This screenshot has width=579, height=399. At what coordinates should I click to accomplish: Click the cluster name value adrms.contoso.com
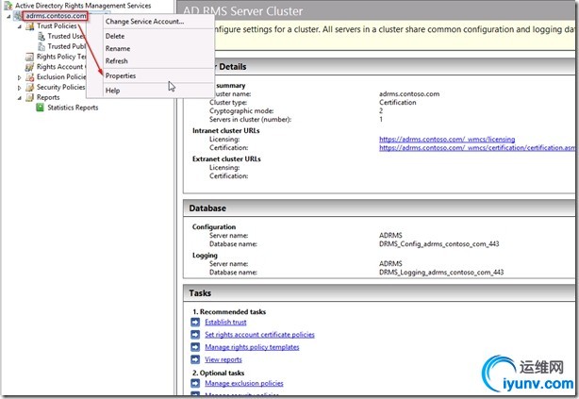click(x=409, y=93)
